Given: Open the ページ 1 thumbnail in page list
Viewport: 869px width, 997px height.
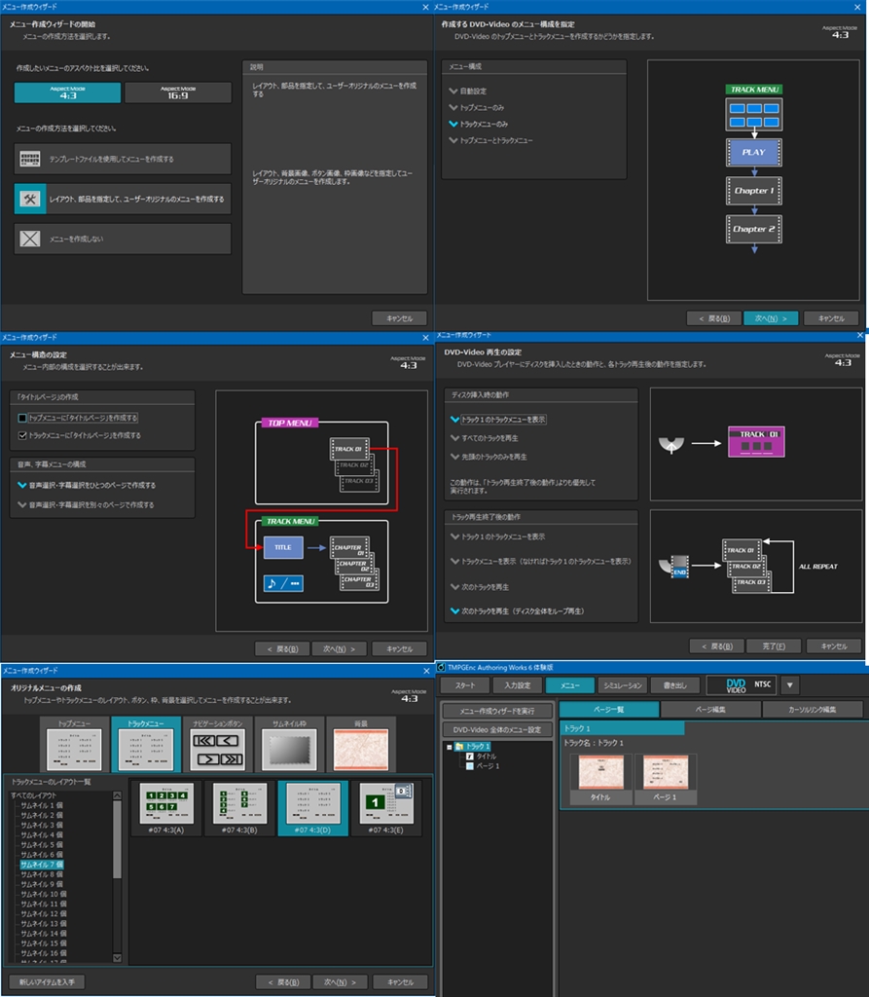Looking at the screenshot, I should pyautogui.click(x=666, y=779).
